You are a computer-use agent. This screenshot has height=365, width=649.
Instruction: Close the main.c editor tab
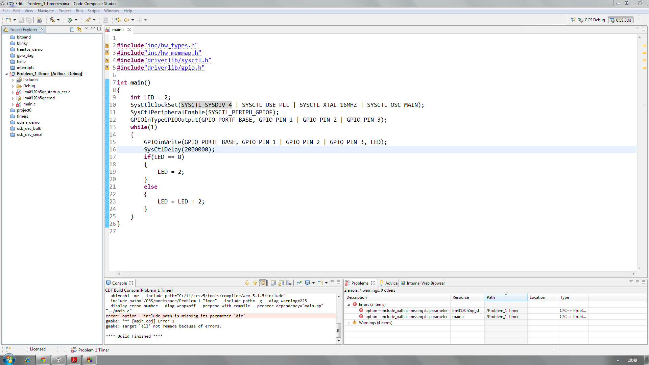click(x=129, y=29)
